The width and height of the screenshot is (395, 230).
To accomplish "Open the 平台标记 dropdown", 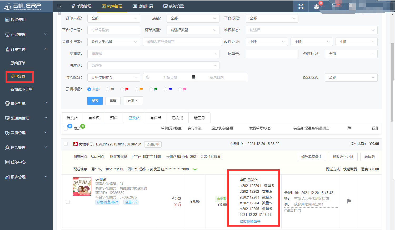I will point(272,18).
